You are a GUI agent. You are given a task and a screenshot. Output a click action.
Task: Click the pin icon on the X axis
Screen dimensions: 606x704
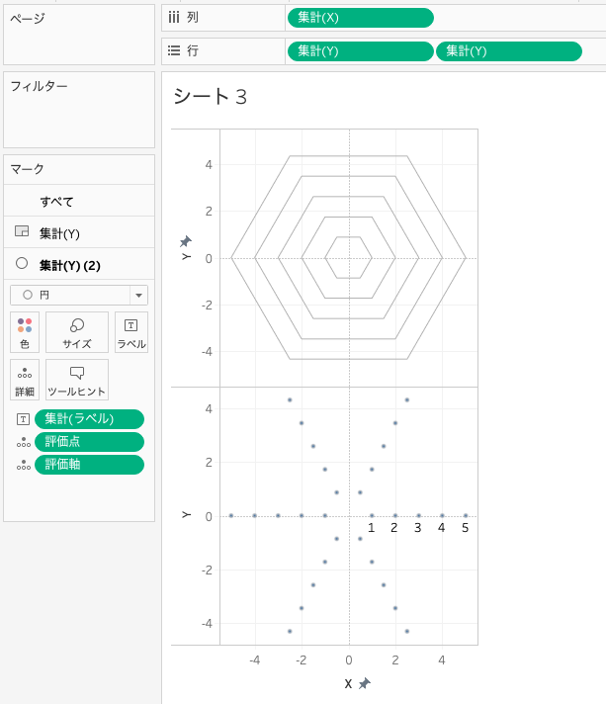click(x=365, y=683)
